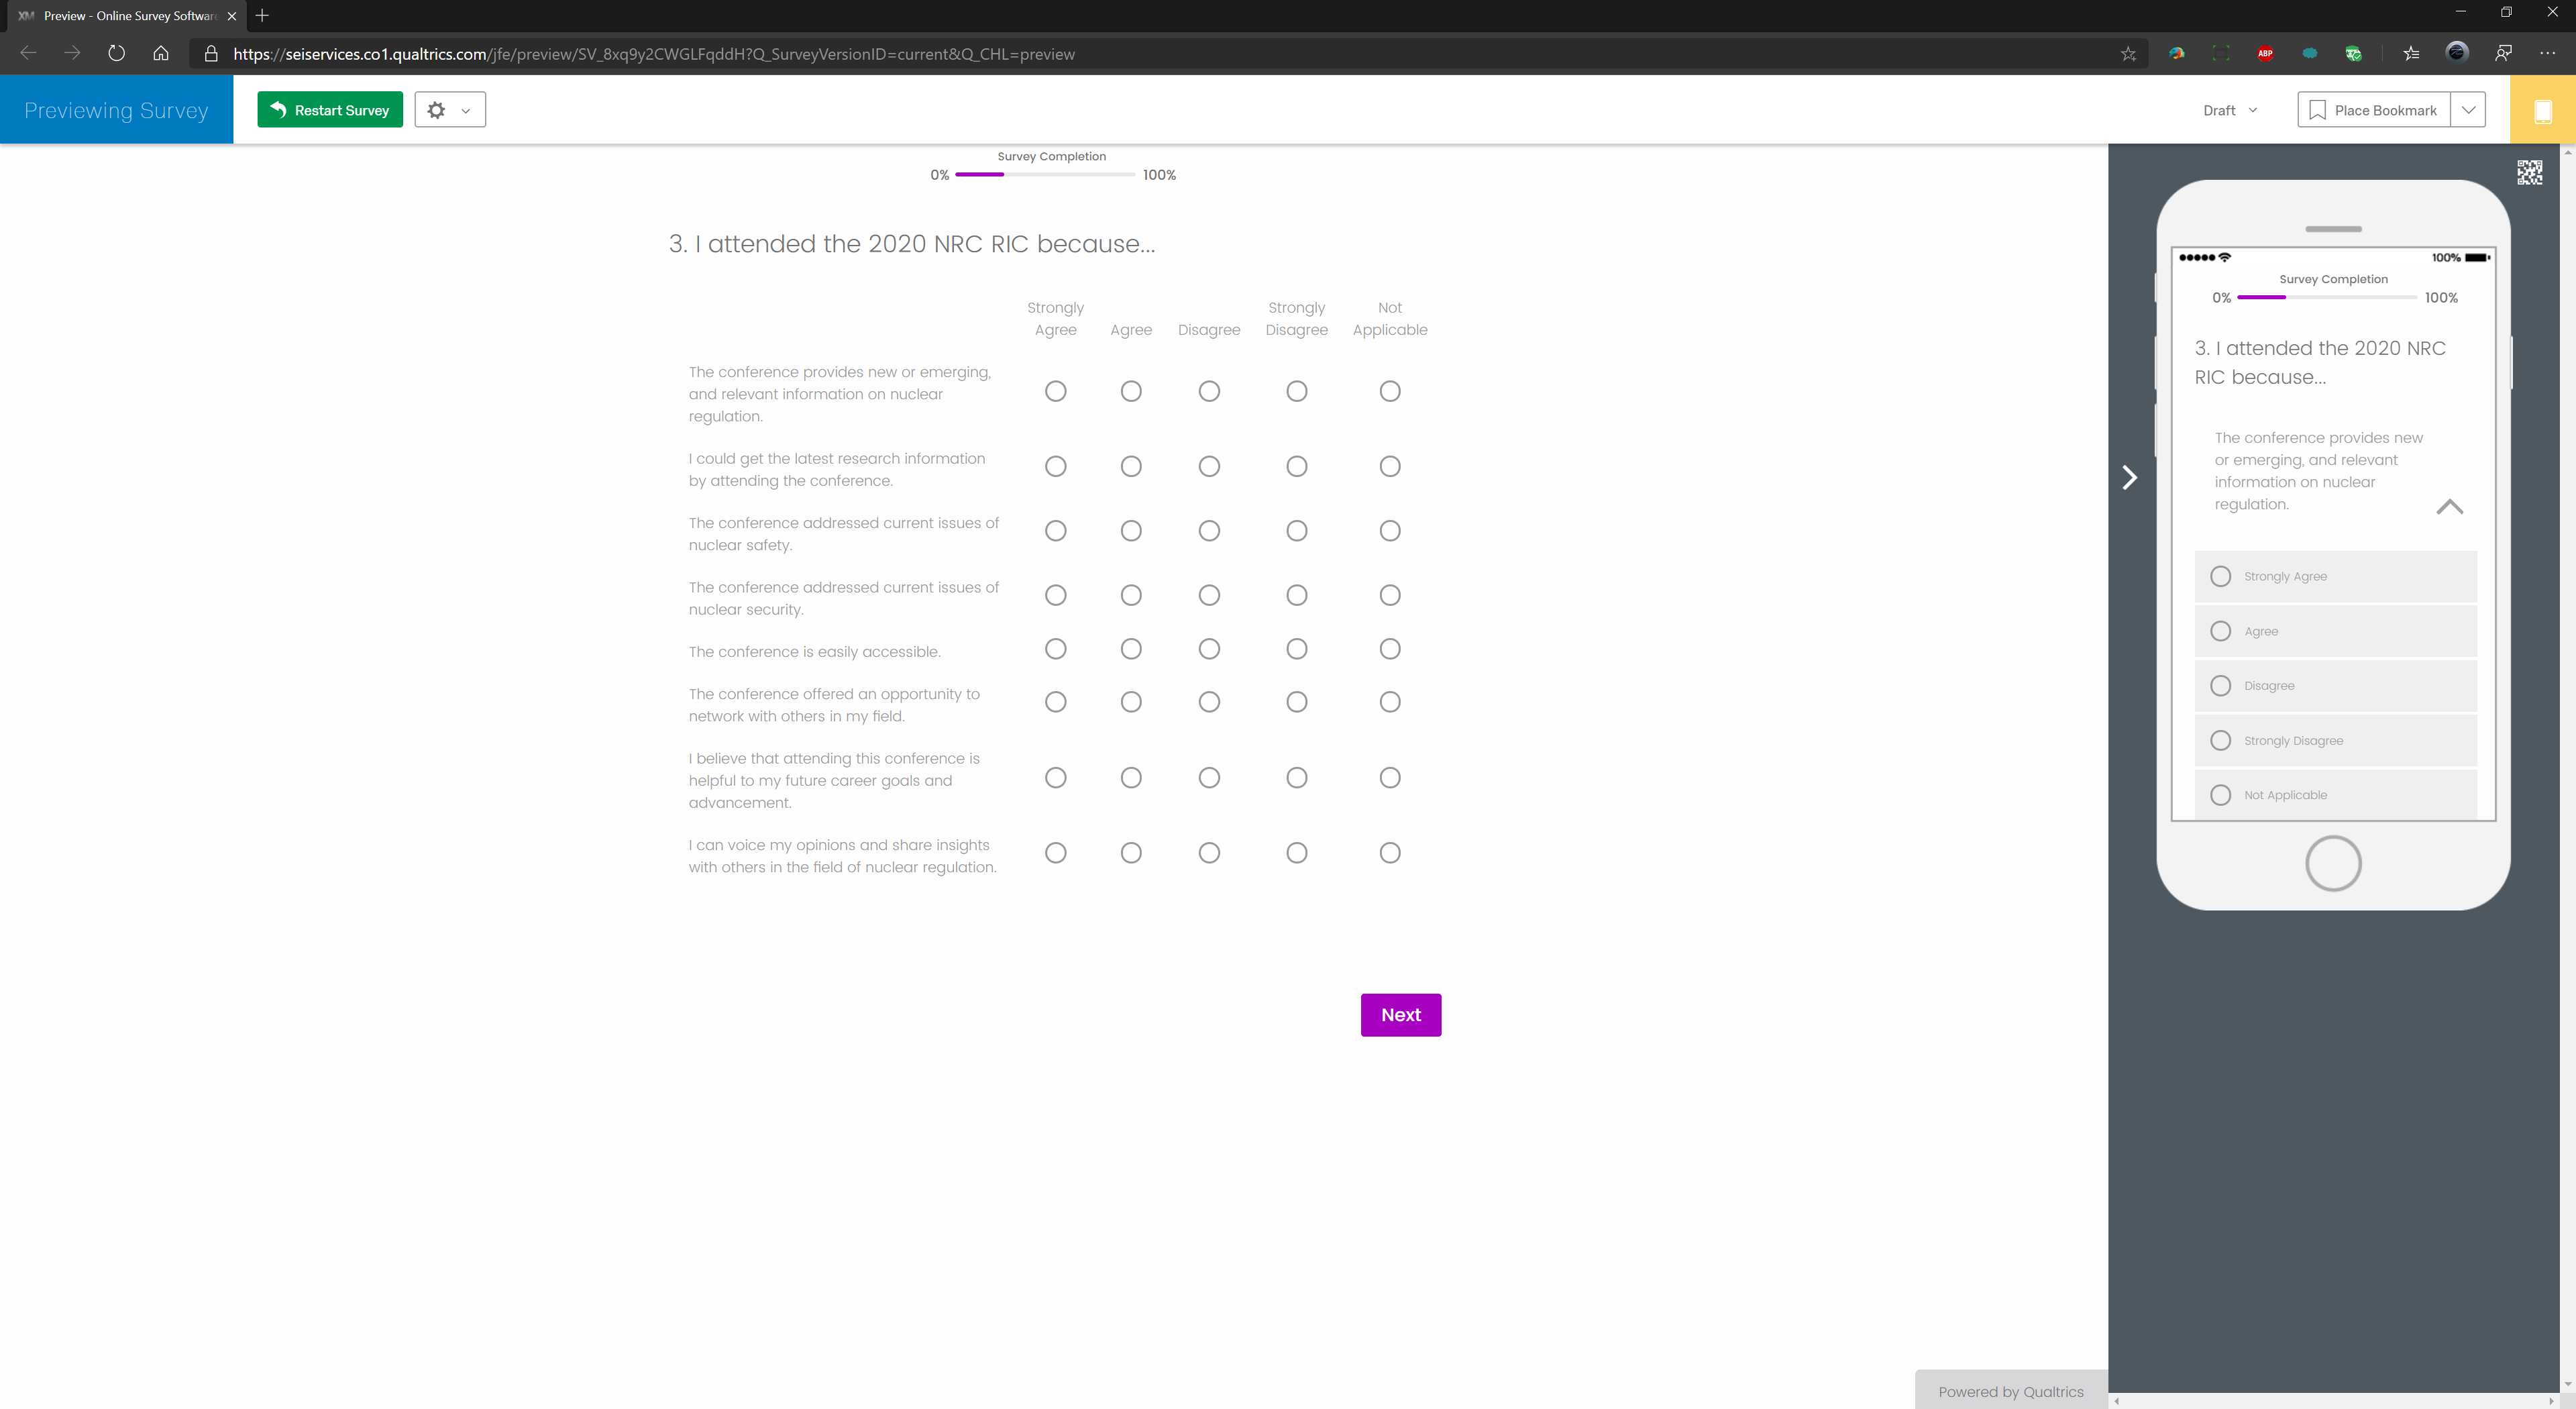The height and width of the screenshot is (1409, 2576).
Task: Collapse mobile preview with right arrow
Action: (2129, 478)
